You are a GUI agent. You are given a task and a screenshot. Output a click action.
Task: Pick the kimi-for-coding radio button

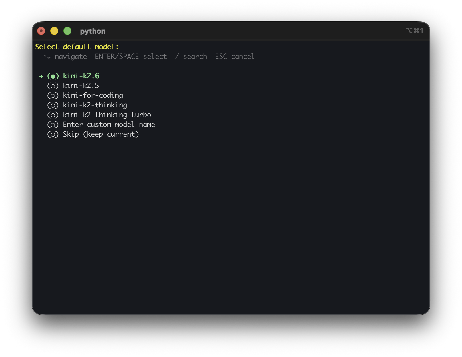click(53, 95)
